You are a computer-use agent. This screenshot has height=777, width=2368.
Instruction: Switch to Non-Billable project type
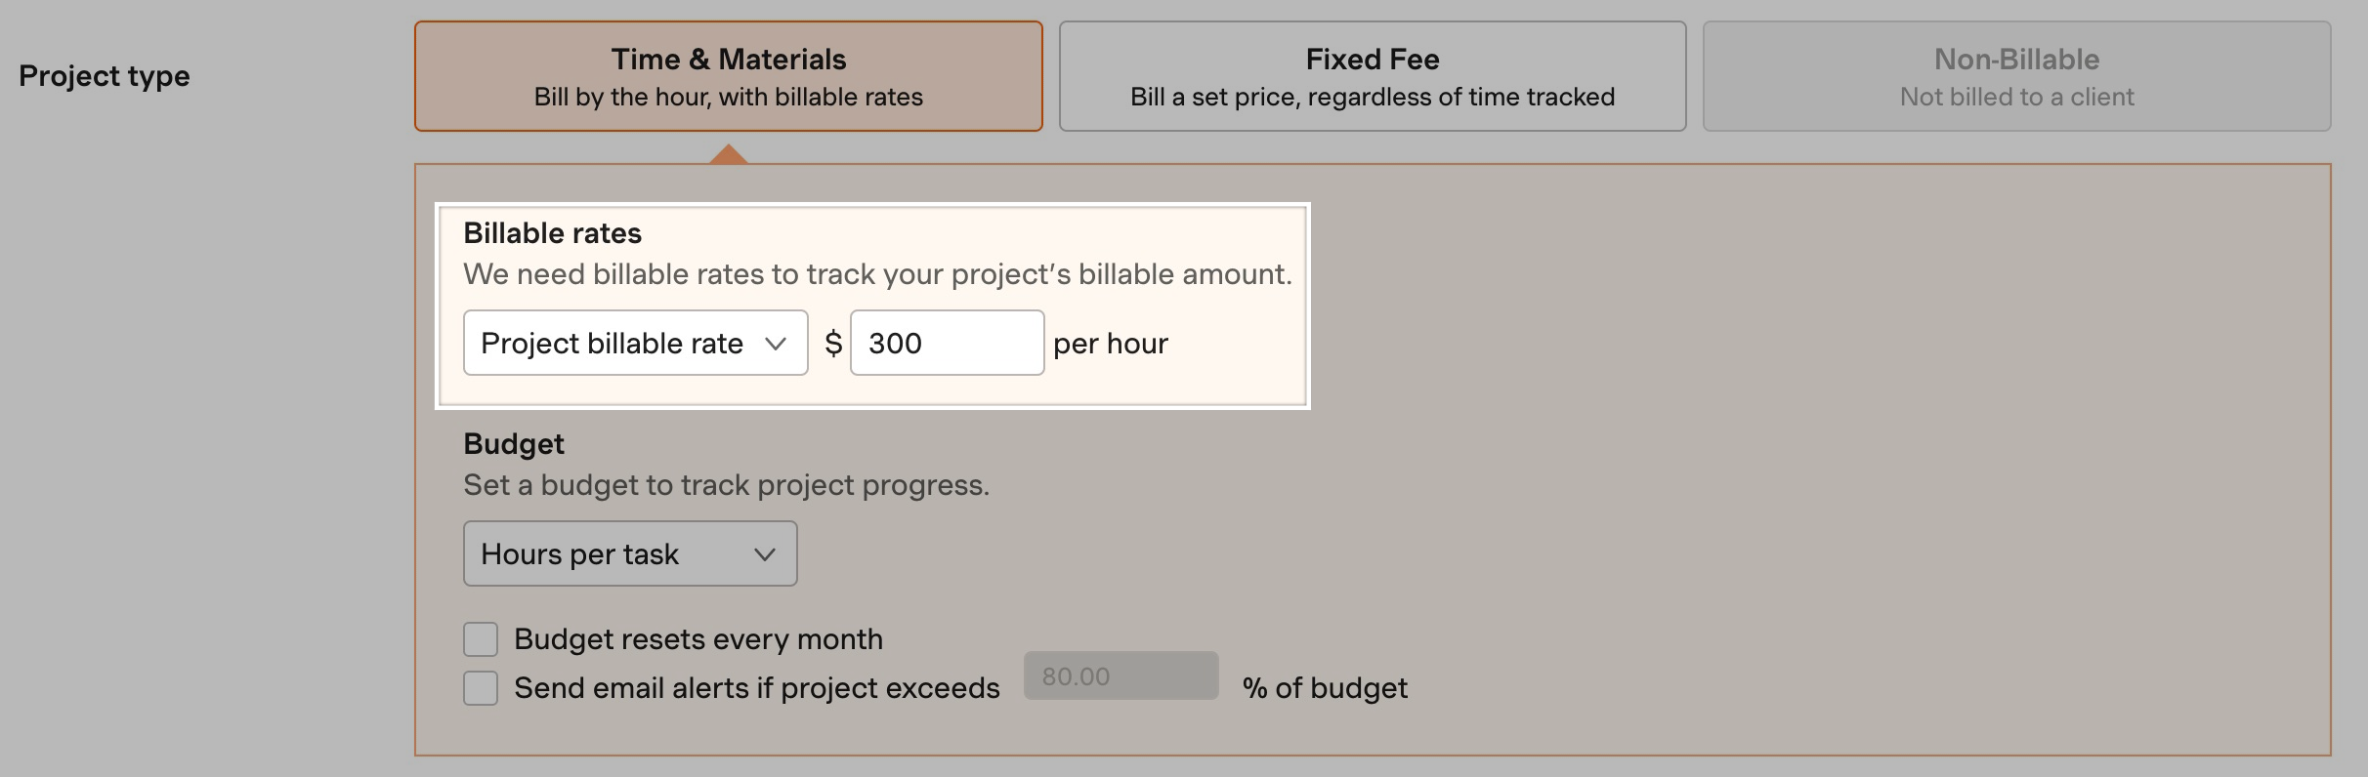pos(2016,76)
